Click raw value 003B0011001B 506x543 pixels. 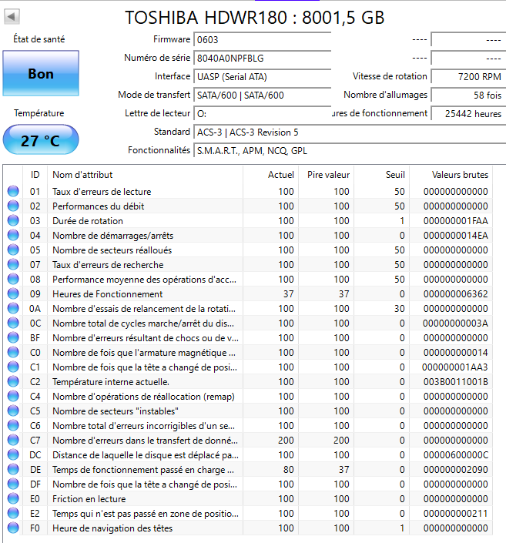pos(455,381)
